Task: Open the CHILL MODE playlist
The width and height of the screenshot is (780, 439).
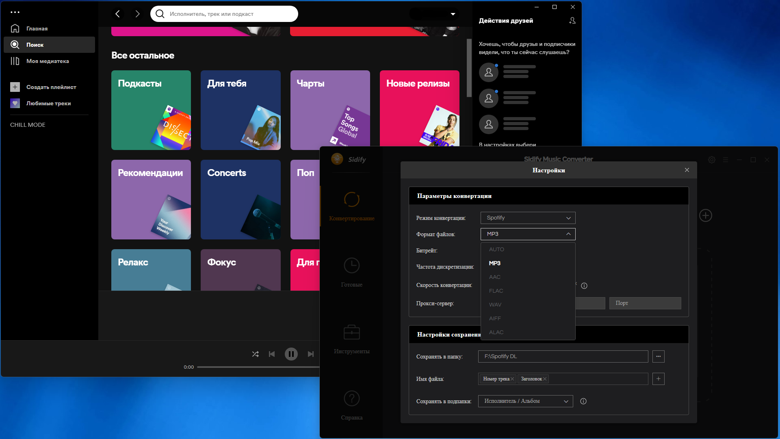Action: [28, 125]
